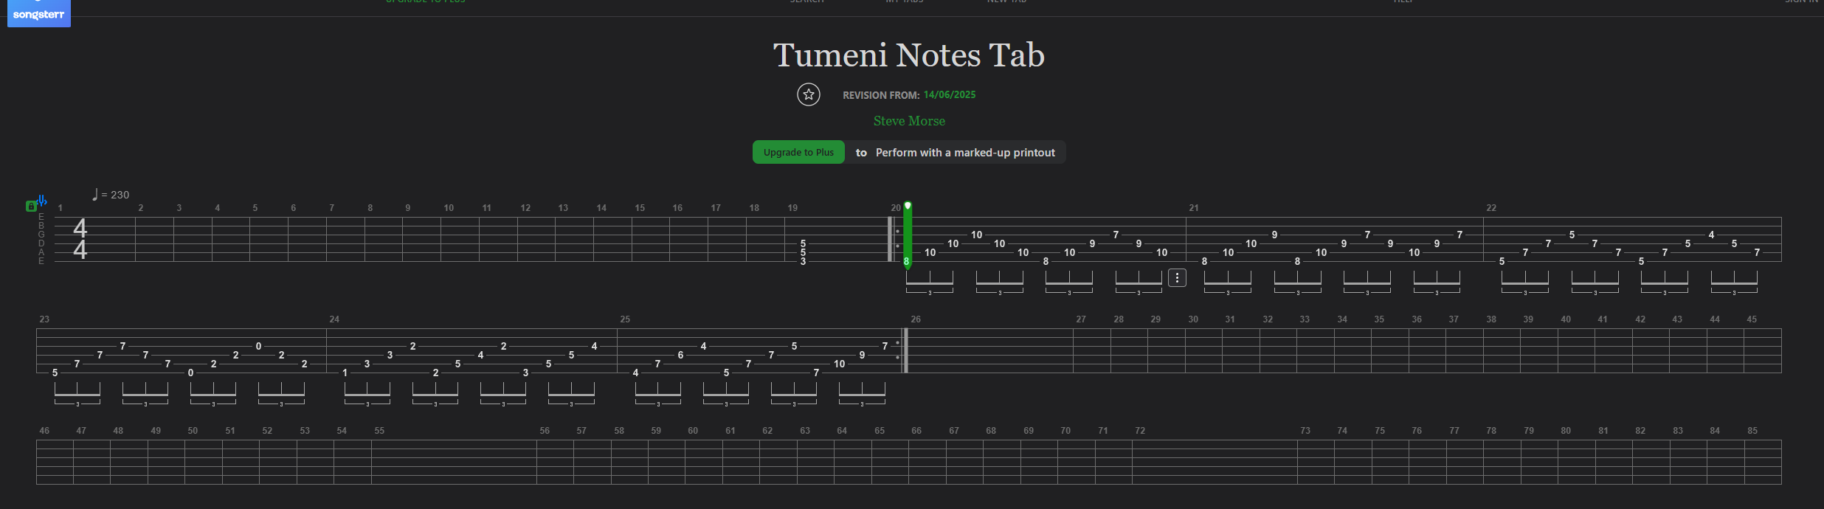Add tab to favorites with star icon
1824x509 pixels.
pos(809,94)
